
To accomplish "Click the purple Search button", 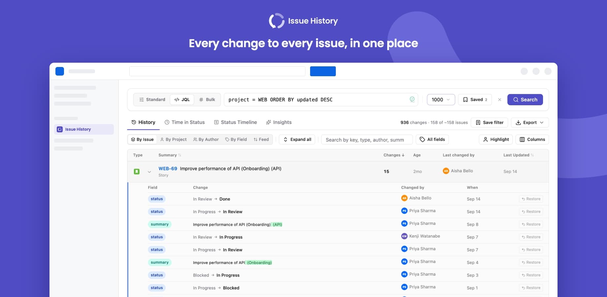I will tap(525, 100).
